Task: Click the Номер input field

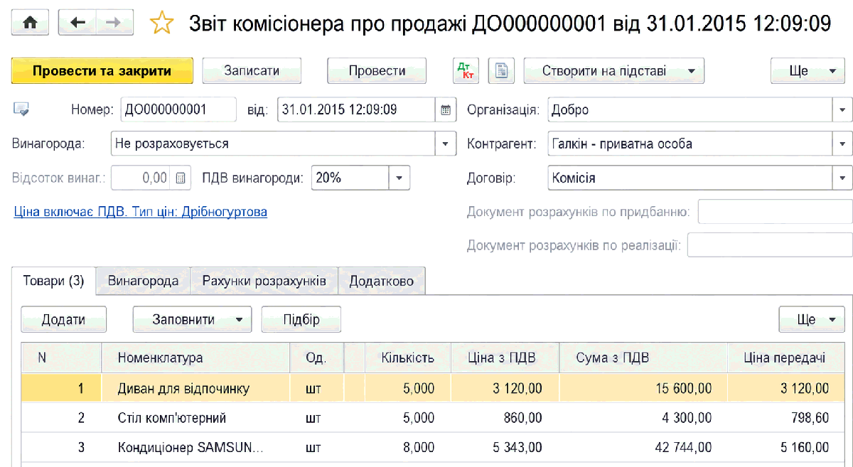Action: (x=178, y=109)
